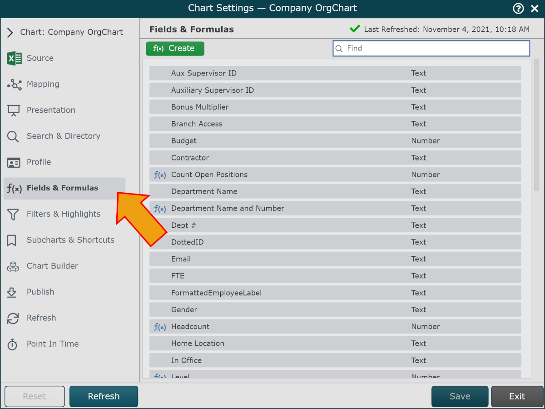Switch to the Refresh section in sidebar
The image size is (545, 409).
pos(41,318)
